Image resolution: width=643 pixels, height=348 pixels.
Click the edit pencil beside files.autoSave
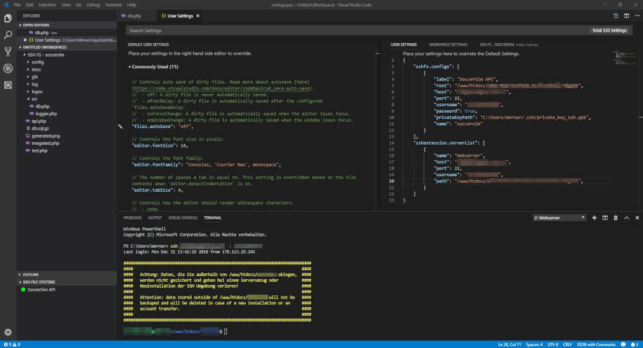(x=120, y=127)
